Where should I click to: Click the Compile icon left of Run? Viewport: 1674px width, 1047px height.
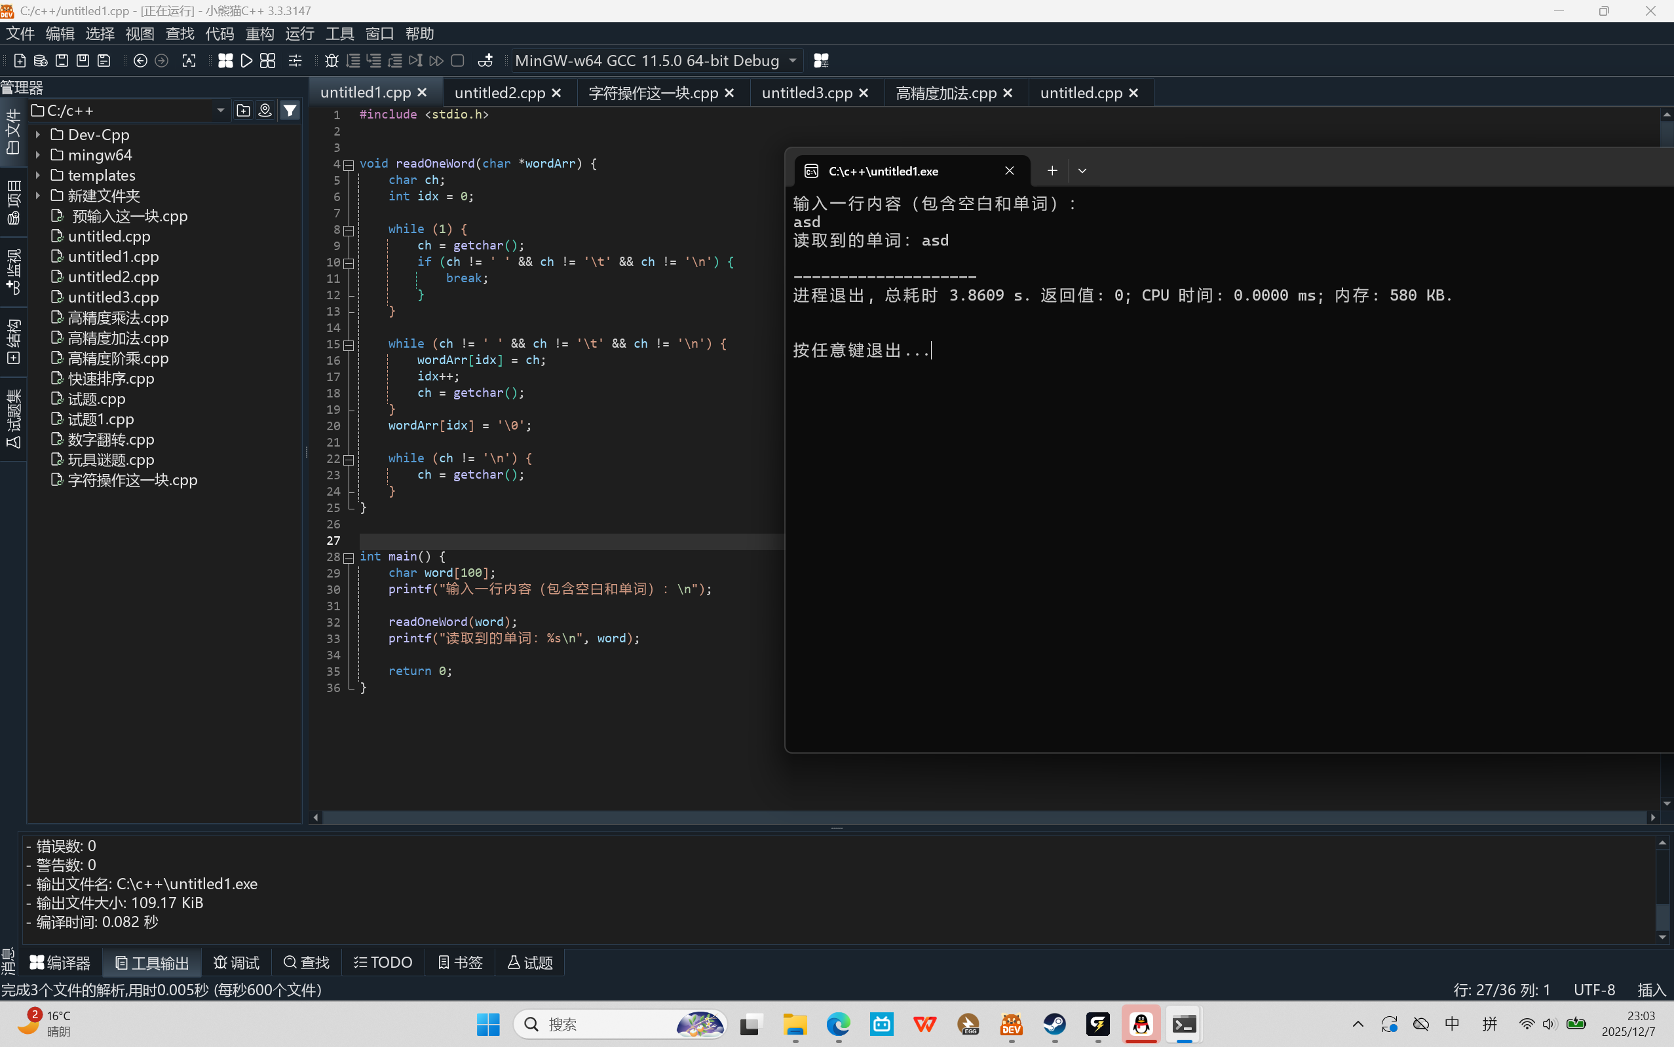(225, 61)
